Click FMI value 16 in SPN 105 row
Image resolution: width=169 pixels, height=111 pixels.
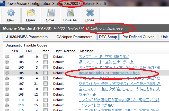(x=36, y=73)
